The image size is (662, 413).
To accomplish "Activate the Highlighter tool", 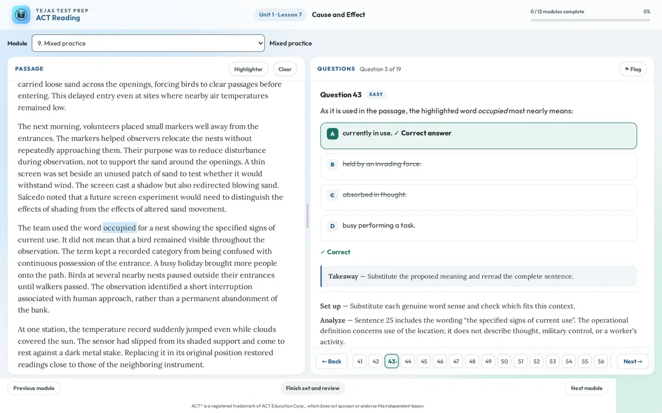I will [248, 69].
